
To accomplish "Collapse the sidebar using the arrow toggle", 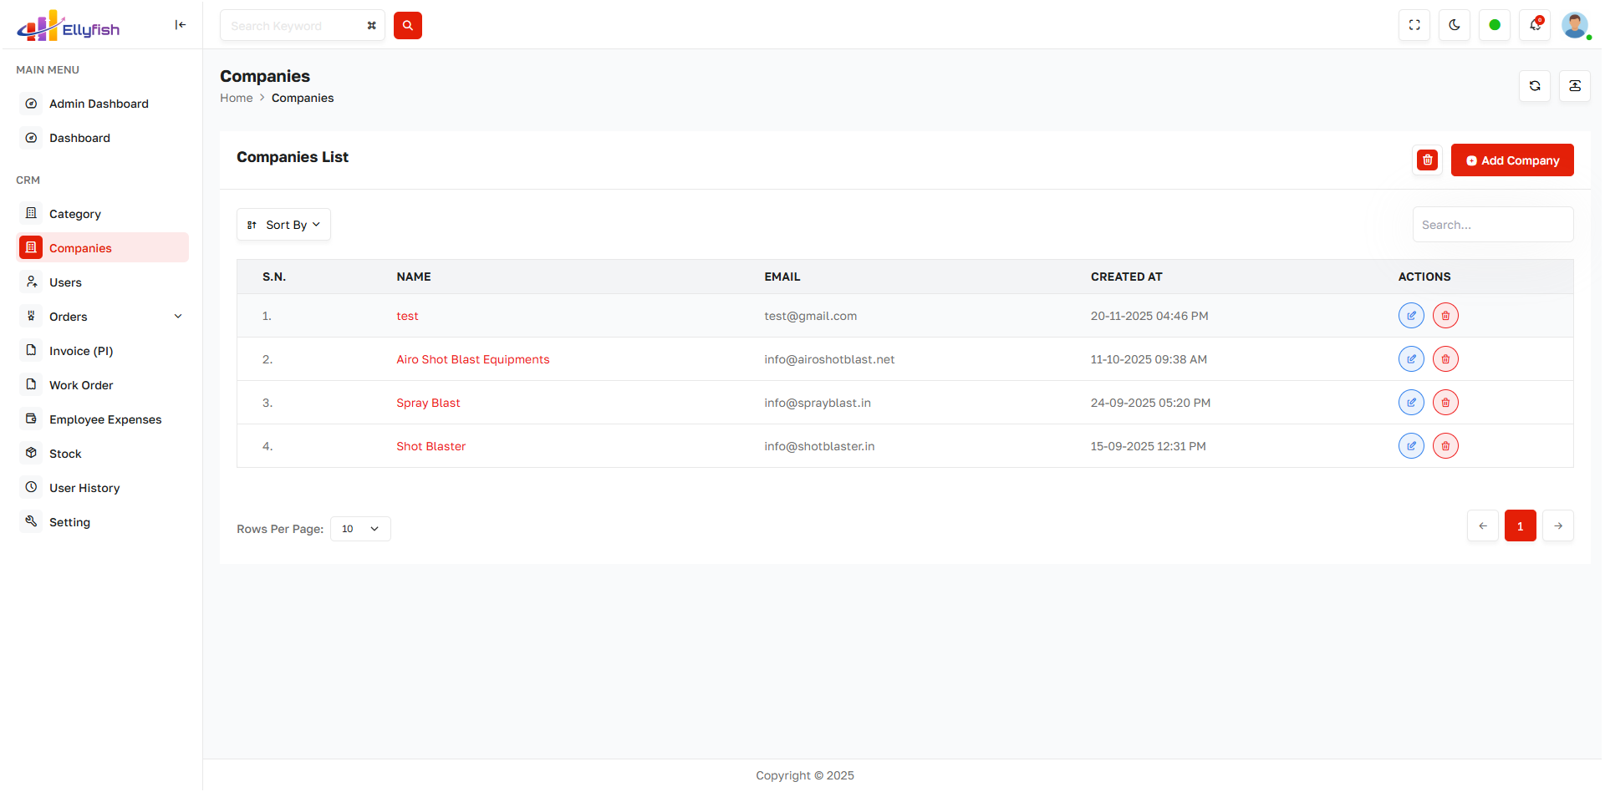I will click(180, 25).
